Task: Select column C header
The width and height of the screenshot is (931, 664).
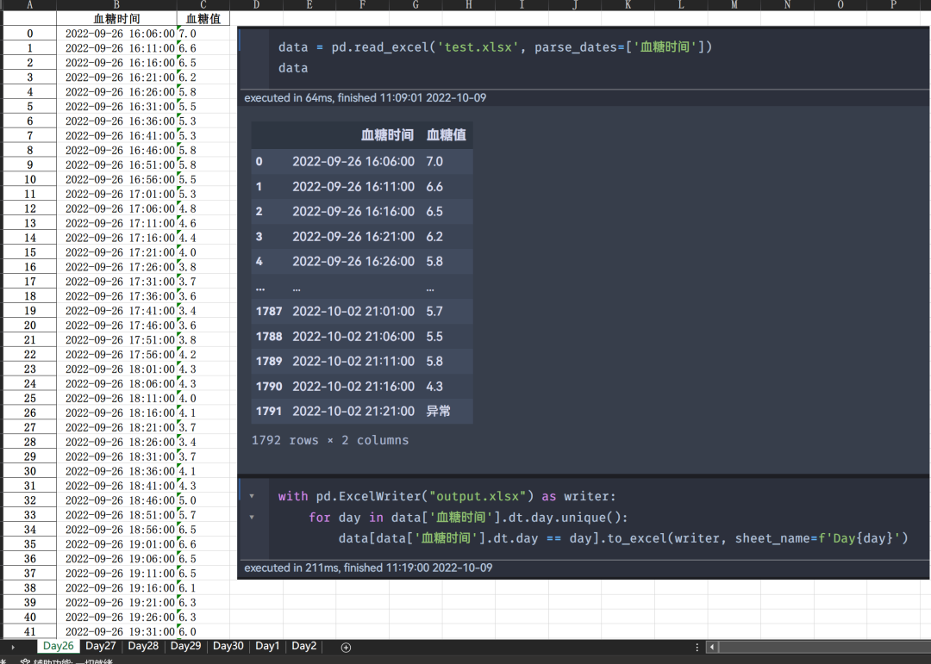Action: pos(203,5)
